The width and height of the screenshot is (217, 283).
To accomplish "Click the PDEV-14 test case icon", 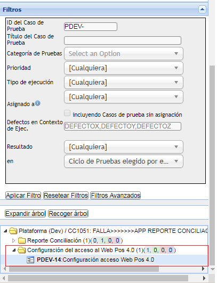I will pos(30,260).
